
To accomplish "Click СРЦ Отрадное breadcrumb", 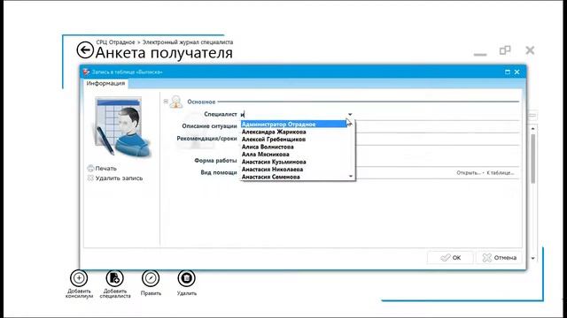I will [x=115, y=42].
